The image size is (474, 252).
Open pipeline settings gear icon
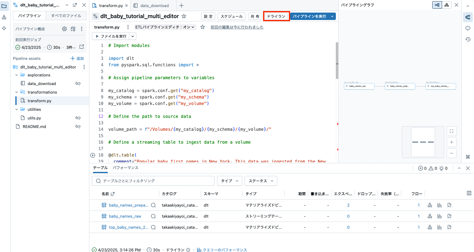point(64,29)
